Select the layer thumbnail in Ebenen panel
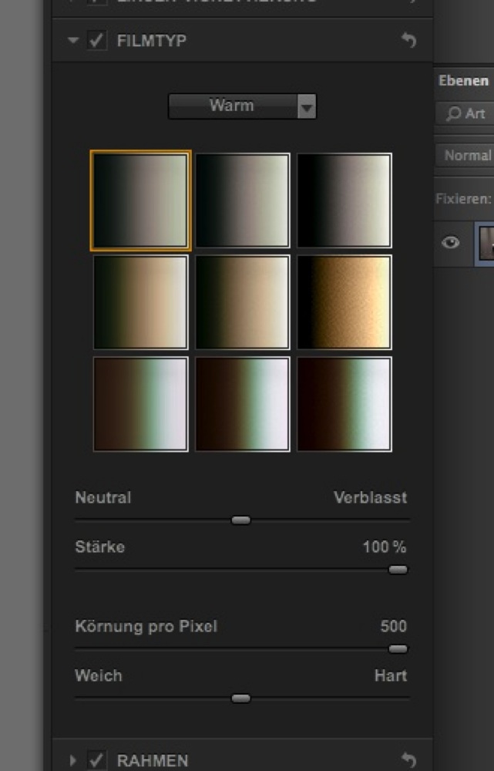494x771 pixels. point(486,242)
